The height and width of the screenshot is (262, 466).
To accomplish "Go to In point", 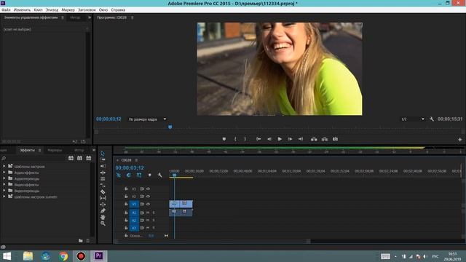I will tap(258, 139).
